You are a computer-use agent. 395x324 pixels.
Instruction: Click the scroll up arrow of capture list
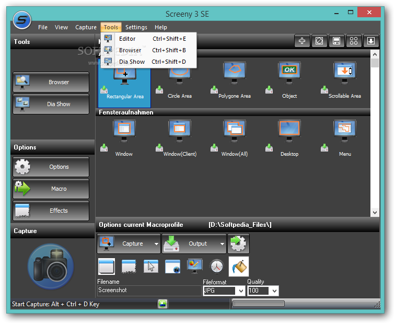375,54
